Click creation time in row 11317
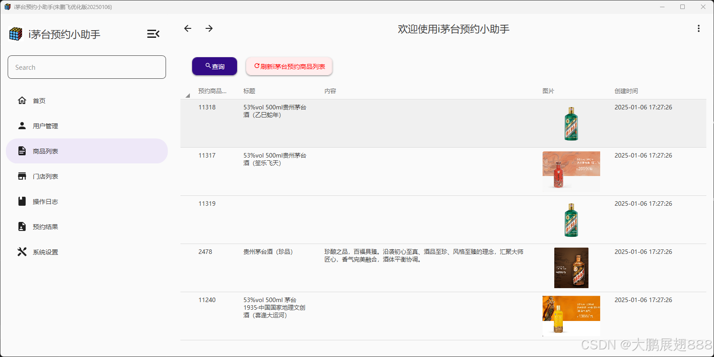Viewport: 714px width, 357px height. tap(643, 155)
